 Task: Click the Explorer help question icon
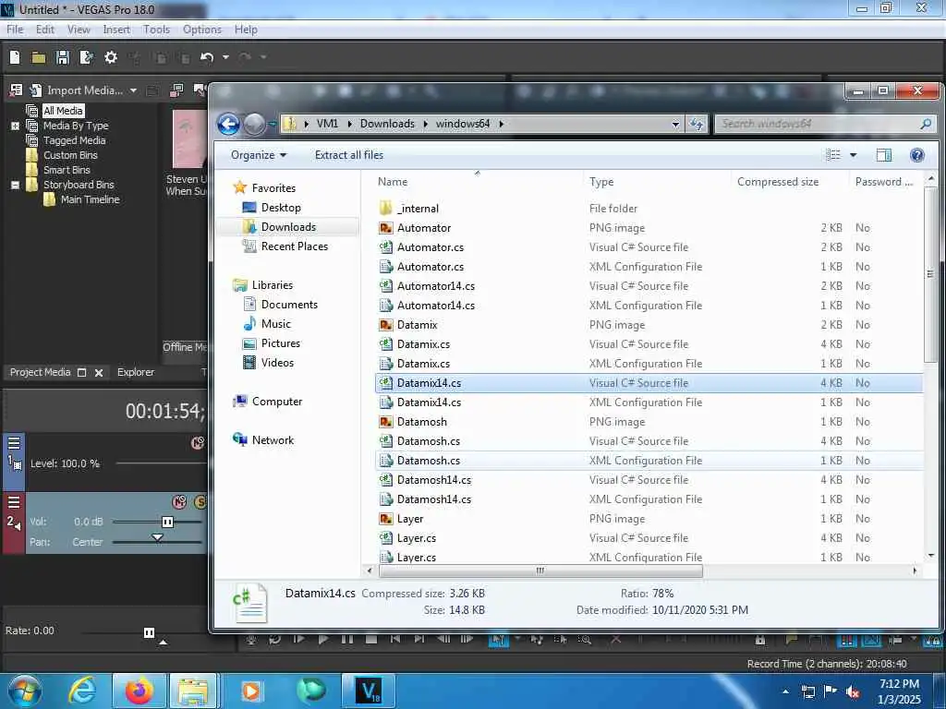coord(917,155)
